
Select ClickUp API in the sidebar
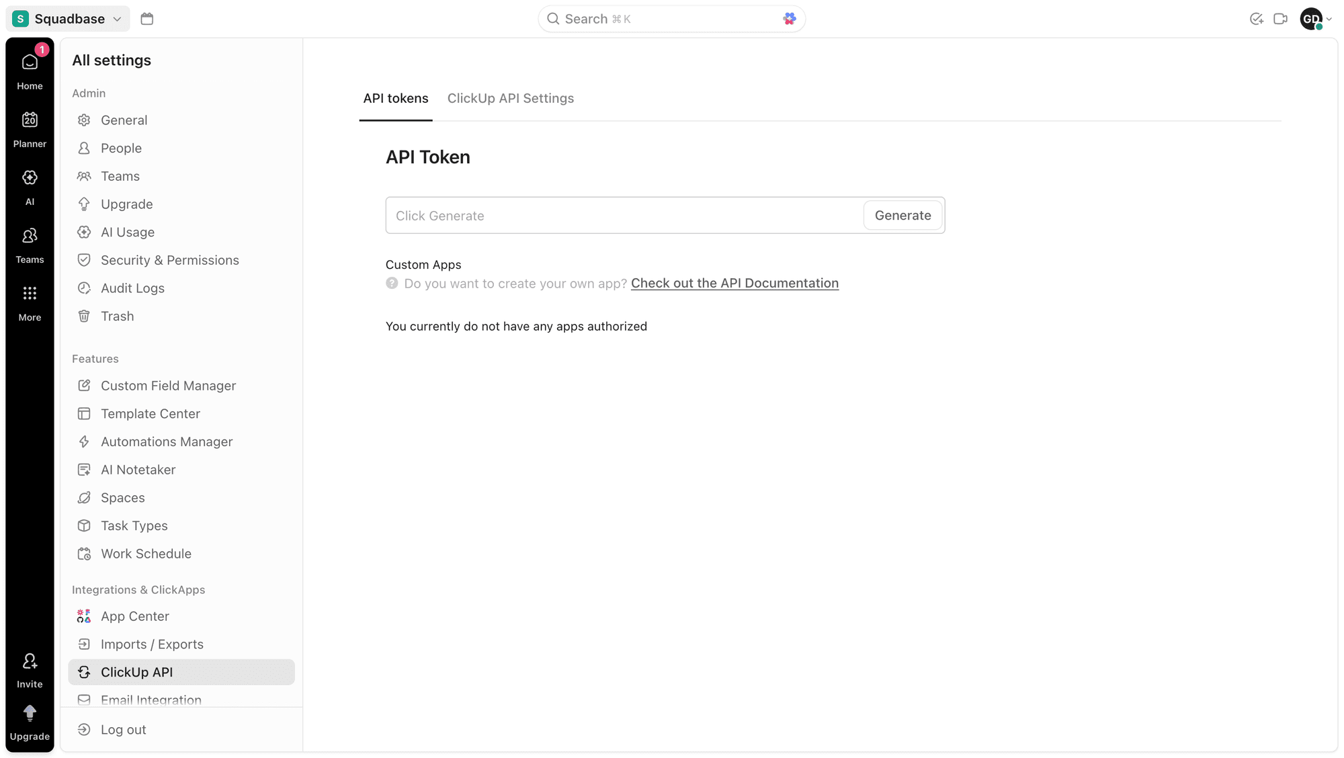[x=181, y=672]
